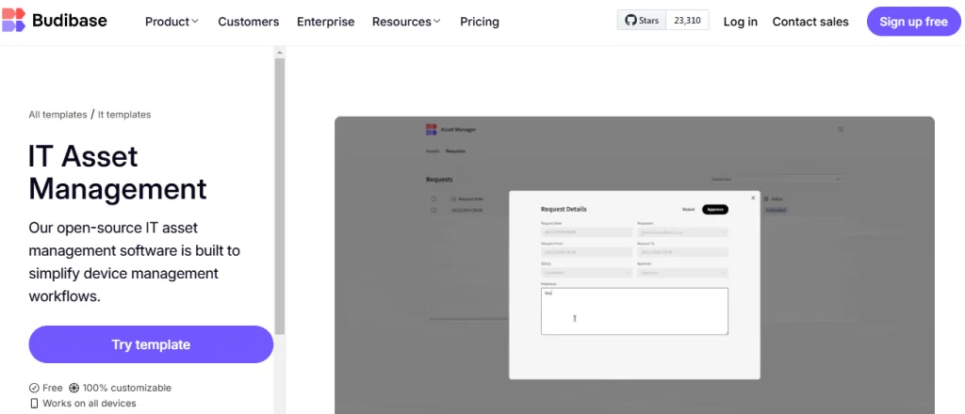The width and height of the screenshot is (965, 414).
Task: Click the 100% customizable wheel icon
Action: point(74,388)
